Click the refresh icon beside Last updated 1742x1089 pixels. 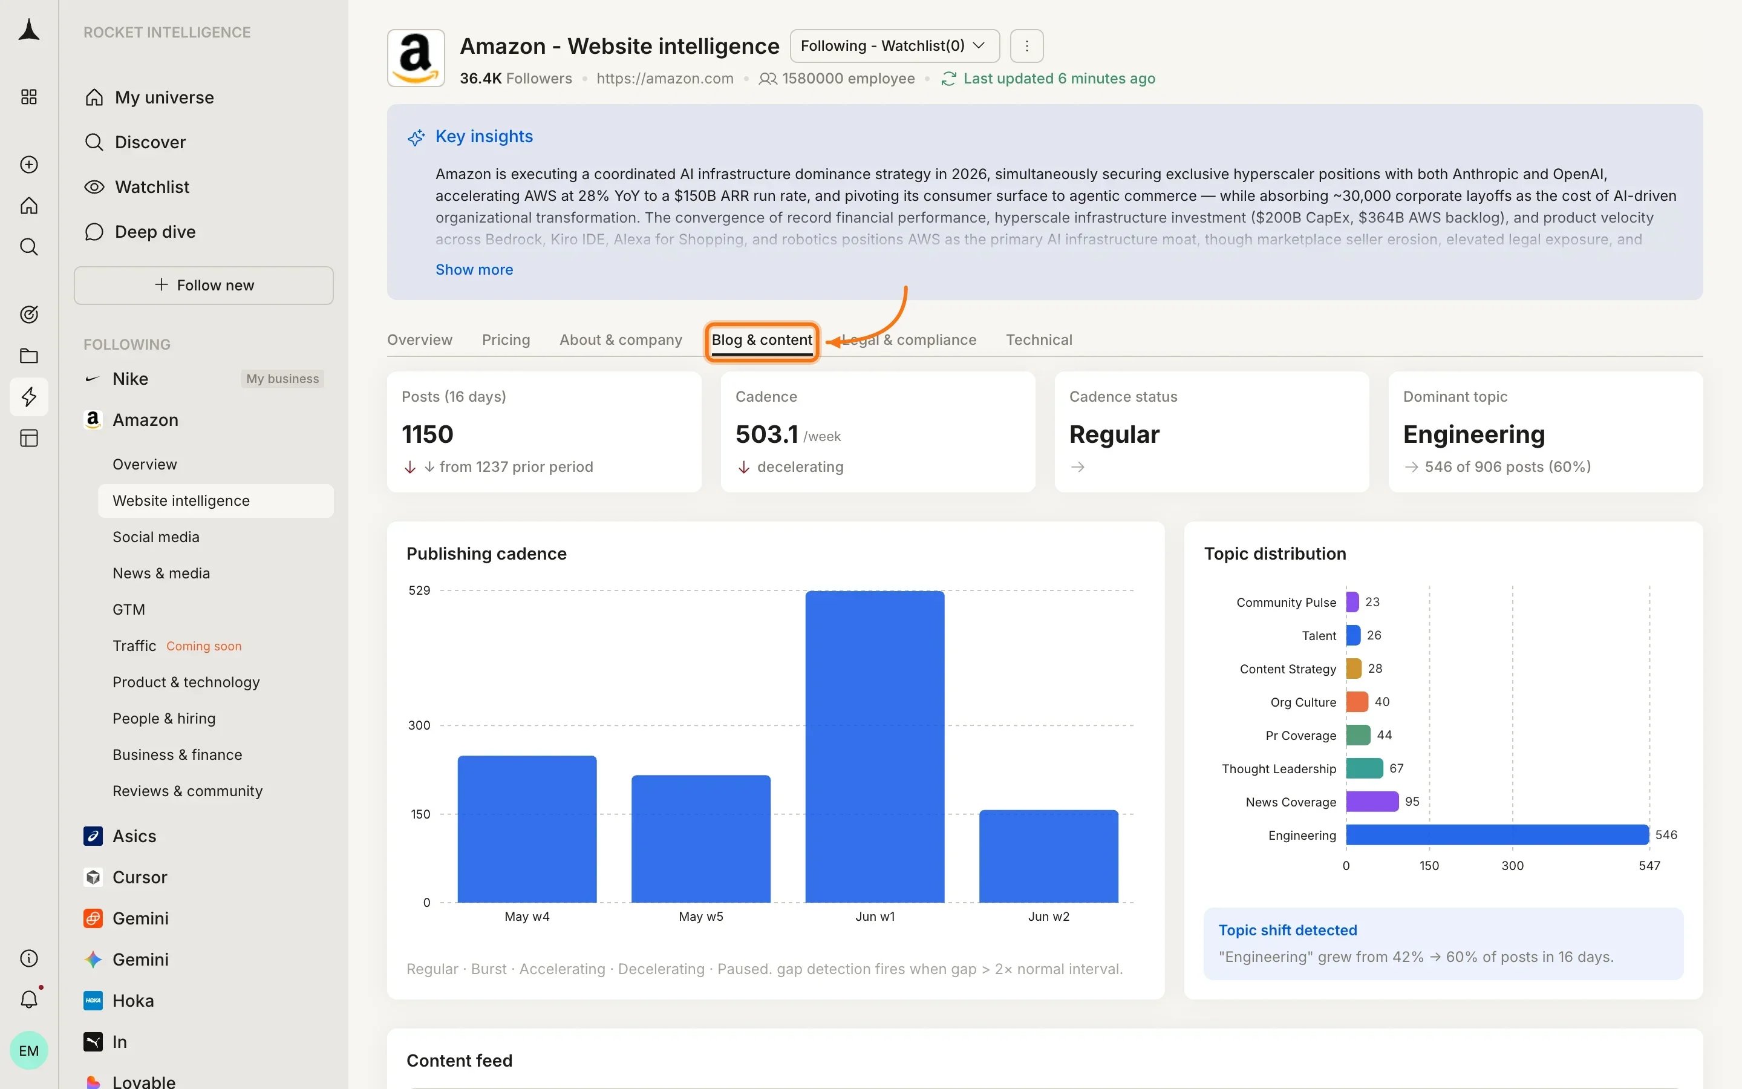tap(949, 79)
